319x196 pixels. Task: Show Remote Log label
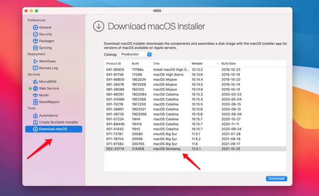click(48, 68)
